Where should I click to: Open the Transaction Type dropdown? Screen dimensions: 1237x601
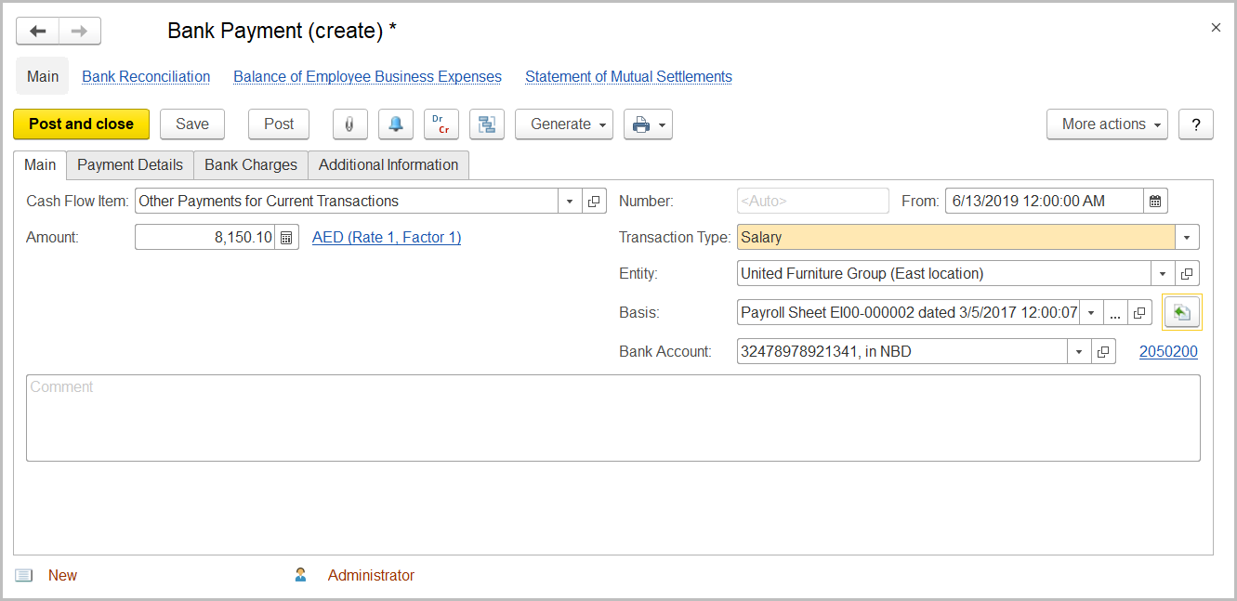(x=1187, y=237)
